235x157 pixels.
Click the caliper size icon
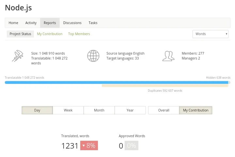tap(18, 56)
